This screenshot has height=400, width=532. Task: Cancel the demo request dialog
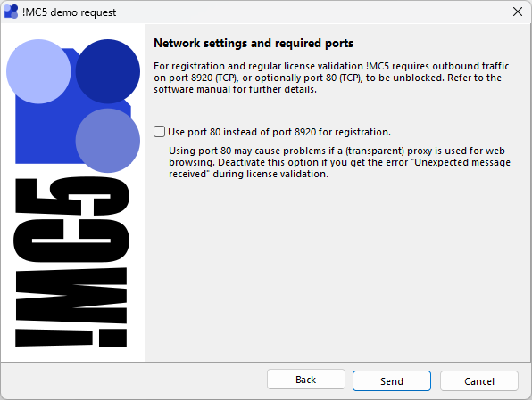[479, 380]
